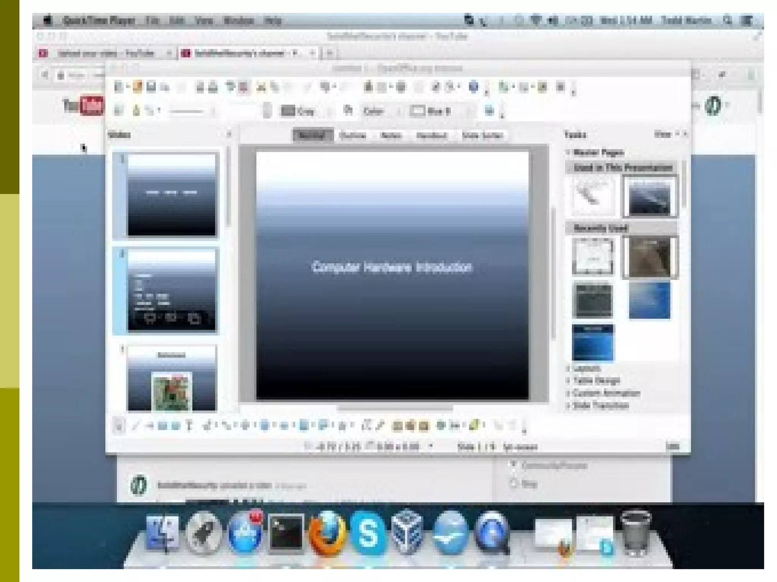Expand the Layouts section in Tasks panel
777x582 pixels.
tap(586, 368)
